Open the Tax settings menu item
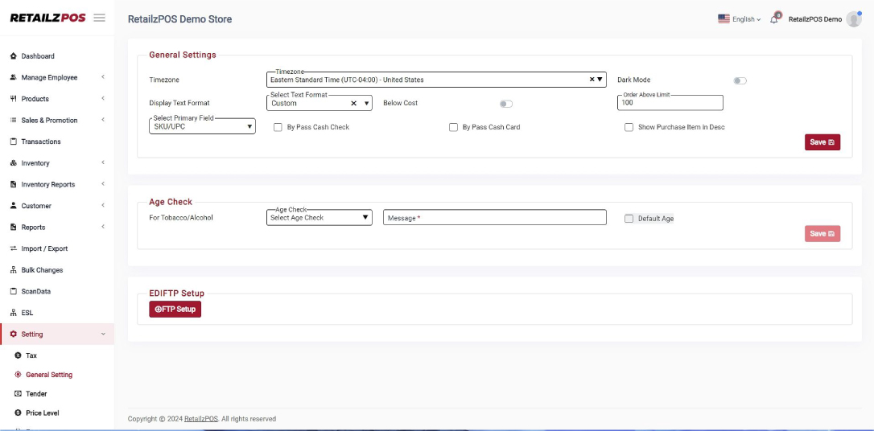 point(31,355)
